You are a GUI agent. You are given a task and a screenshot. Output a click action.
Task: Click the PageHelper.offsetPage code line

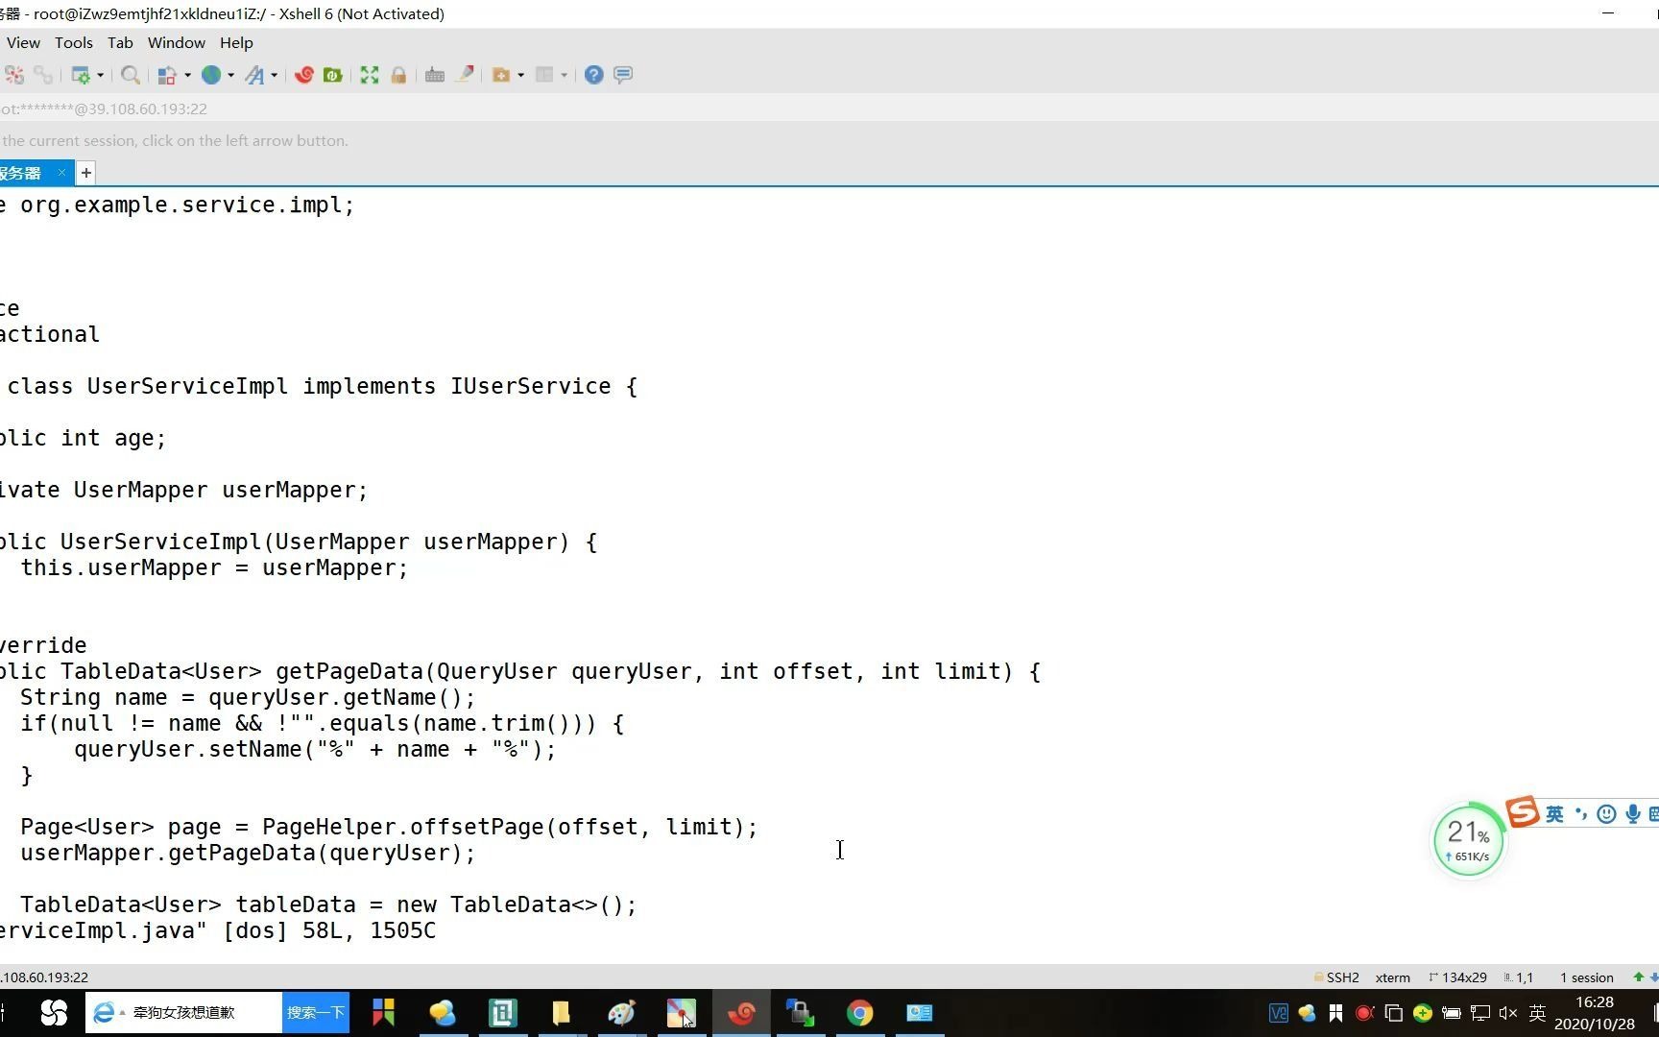[389, 827]
